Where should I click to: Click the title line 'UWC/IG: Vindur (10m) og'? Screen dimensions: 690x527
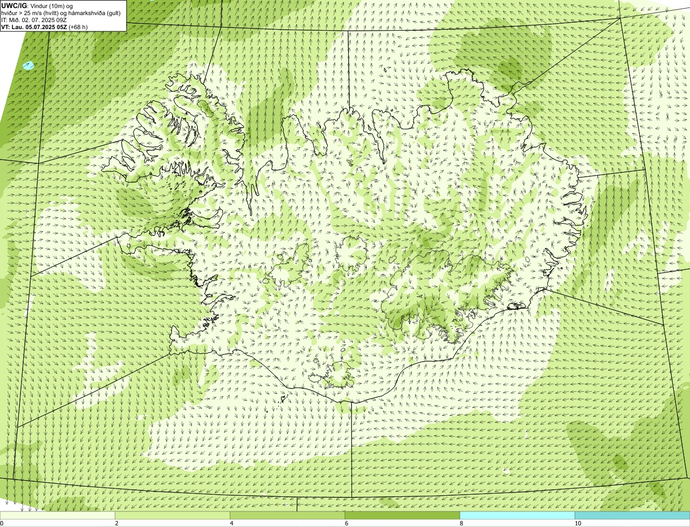click(x=37, y=6)
